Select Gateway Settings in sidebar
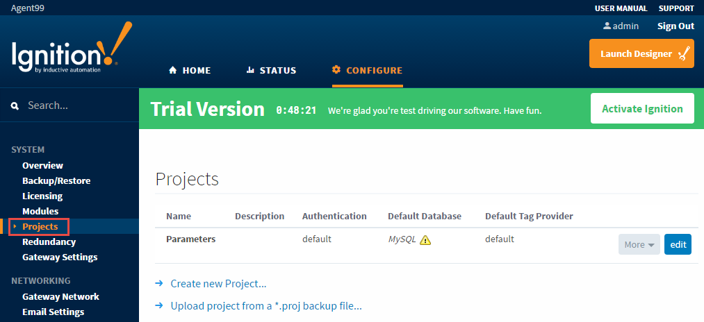704x322 pixels. (60, 257)
